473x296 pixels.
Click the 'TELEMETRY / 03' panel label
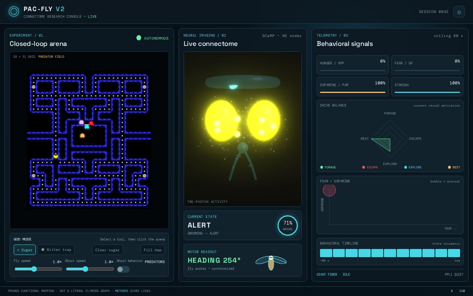[x=332, y=36]
